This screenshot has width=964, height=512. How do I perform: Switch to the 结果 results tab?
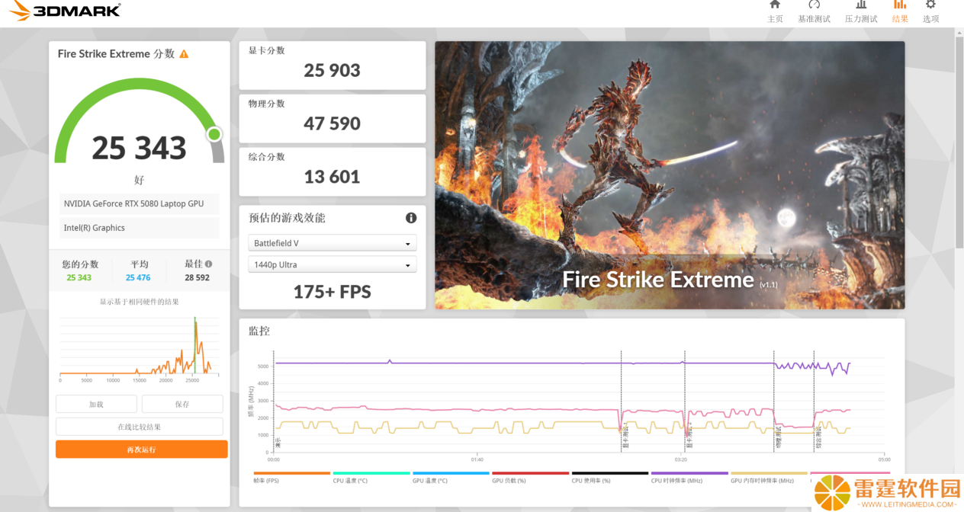[900, 11]
